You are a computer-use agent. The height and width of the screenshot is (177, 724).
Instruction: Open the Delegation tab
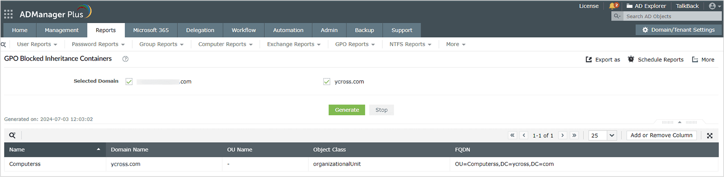click(x=200, y=30)
